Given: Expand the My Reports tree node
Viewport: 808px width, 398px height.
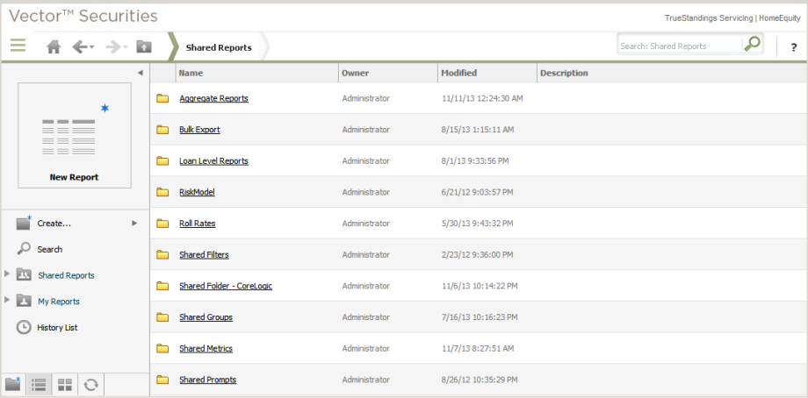Looking at the screenshot, I should (x=7, y=300).
